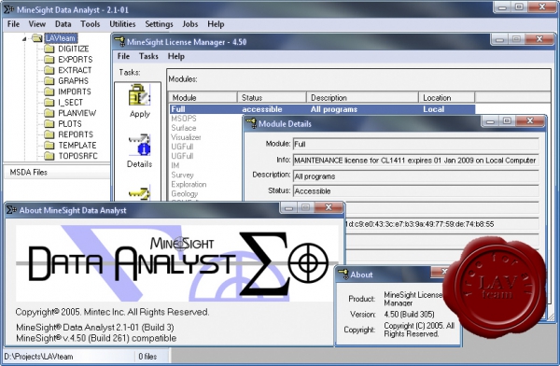Click the Module field showing Full
Screen dimensions: 560x366
pyautogui.click(x=415, y=144)
